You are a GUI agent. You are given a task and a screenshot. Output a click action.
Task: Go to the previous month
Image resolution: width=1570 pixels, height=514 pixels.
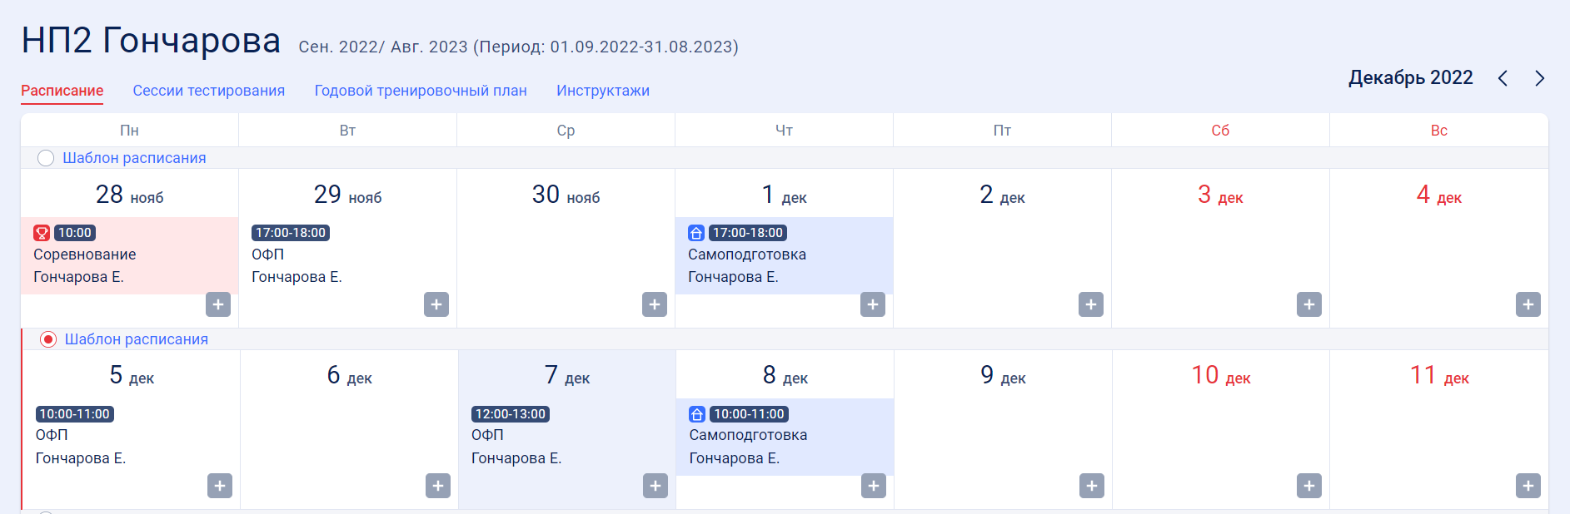point(1503,78)
